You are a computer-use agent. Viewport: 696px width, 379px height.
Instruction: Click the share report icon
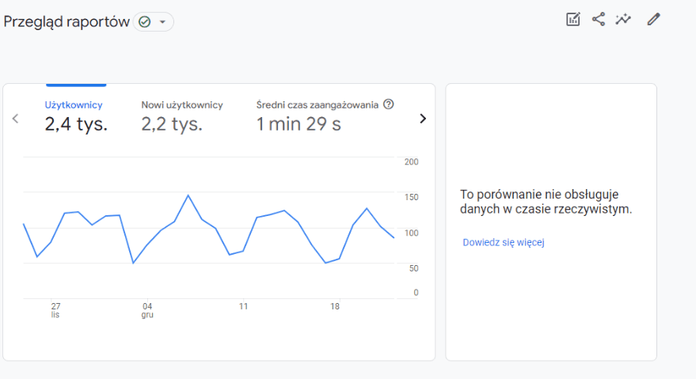click(599, 20)
